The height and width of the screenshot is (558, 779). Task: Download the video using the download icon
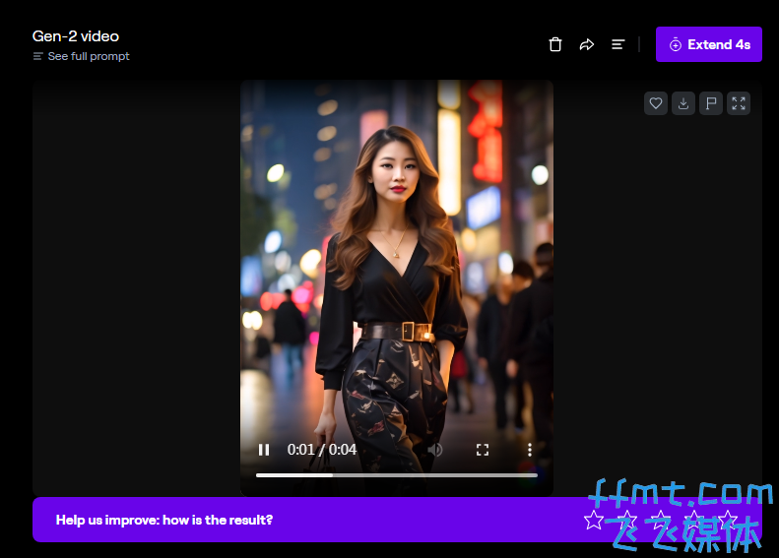tap(683, 103)
